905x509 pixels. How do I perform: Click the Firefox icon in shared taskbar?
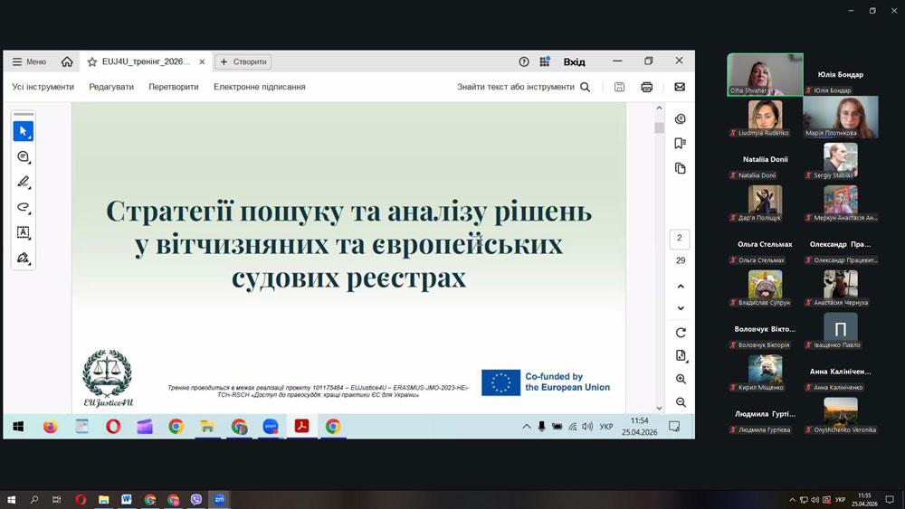[x=50, y=427]
